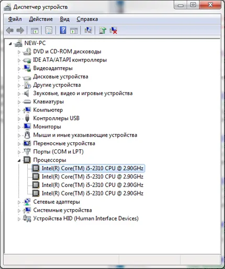Open the Действие menu
225x269 pixels.
(x=41, y=19)
